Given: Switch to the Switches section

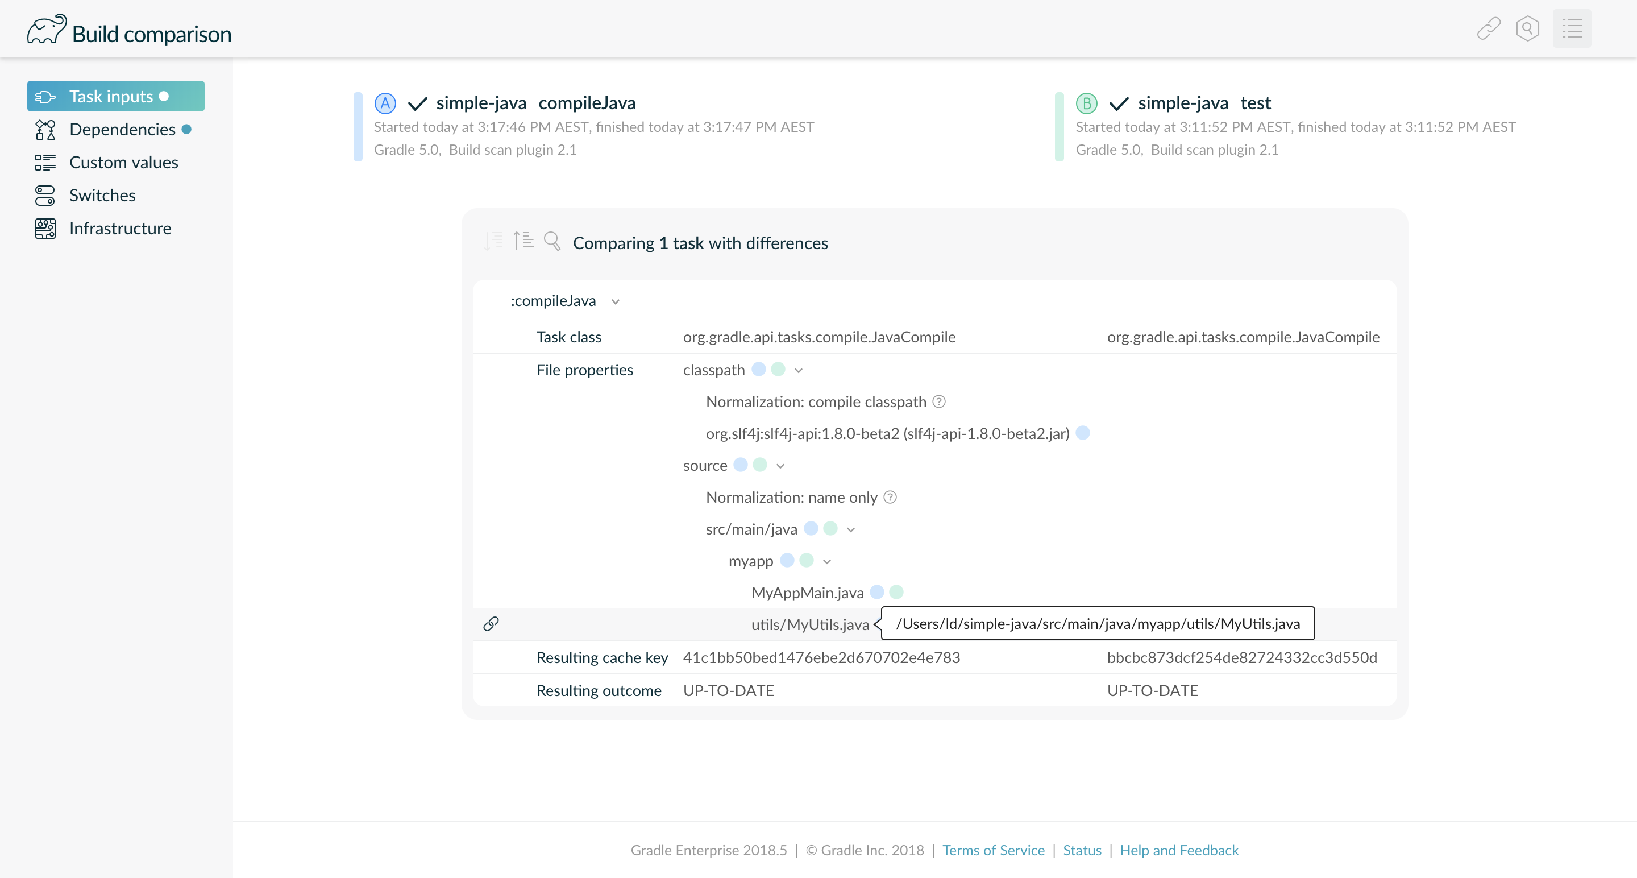Looking at the screenshot, I should click(x=102, y=195).
